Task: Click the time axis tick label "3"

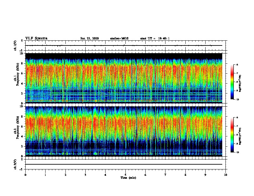Action: coord(85,175)
